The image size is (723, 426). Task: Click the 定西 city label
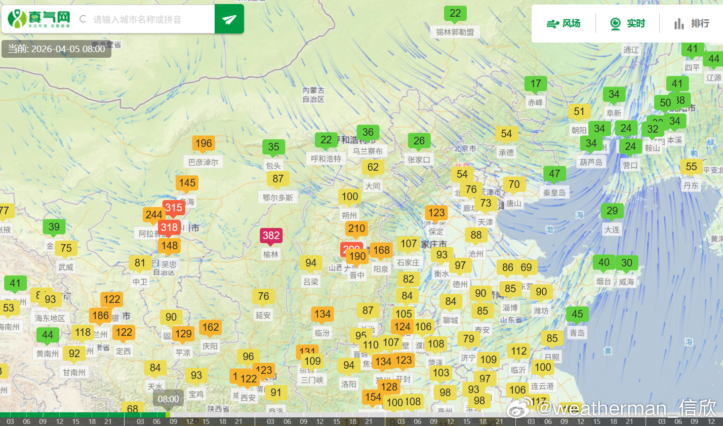(123, 351)
